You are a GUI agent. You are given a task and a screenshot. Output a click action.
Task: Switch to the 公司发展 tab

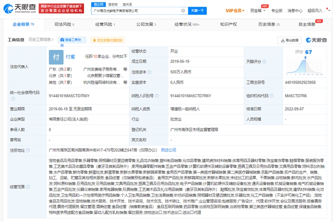tap(146, 25)
